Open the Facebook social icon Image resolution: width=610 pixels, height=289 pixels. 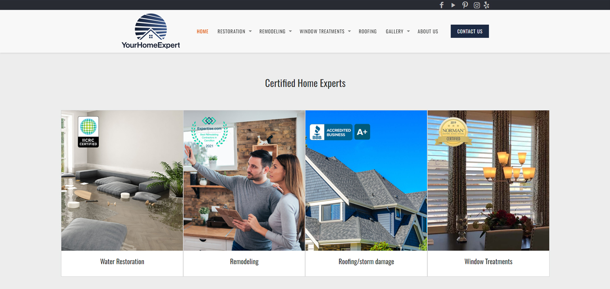pyautogui.click(x=442, y=5)
